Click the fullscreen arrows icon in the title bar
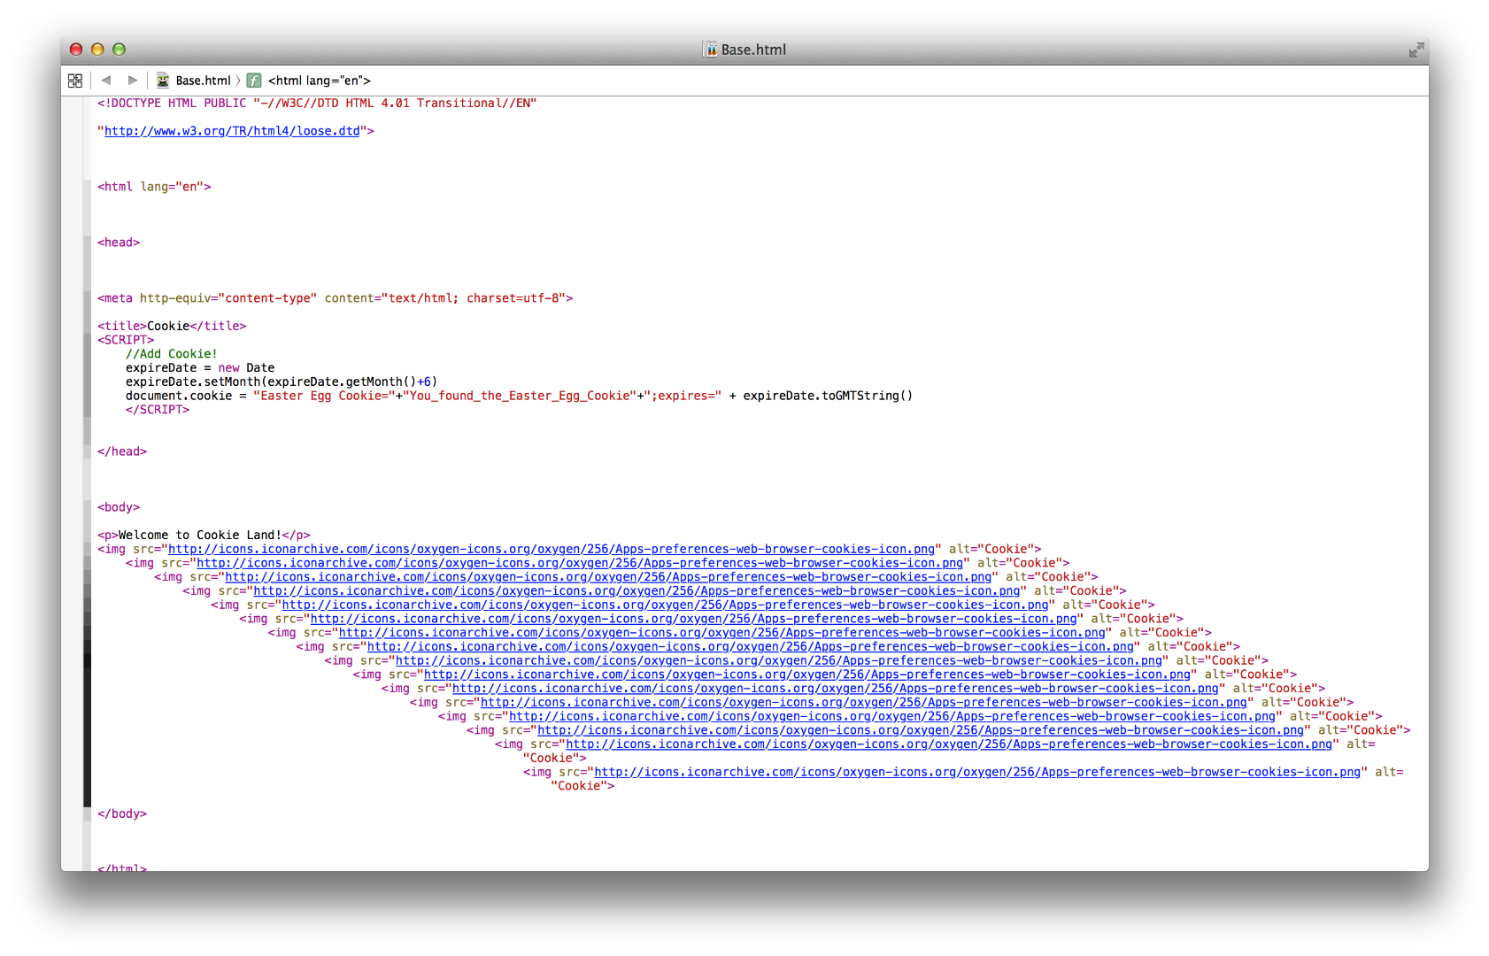 coord(1416,50)
